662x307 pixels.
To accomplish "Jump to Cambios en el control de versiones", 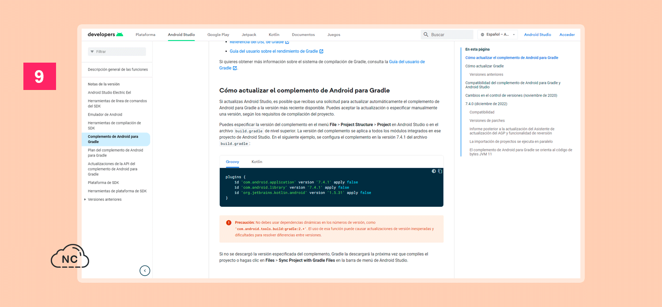I will (x=512, y=95).
